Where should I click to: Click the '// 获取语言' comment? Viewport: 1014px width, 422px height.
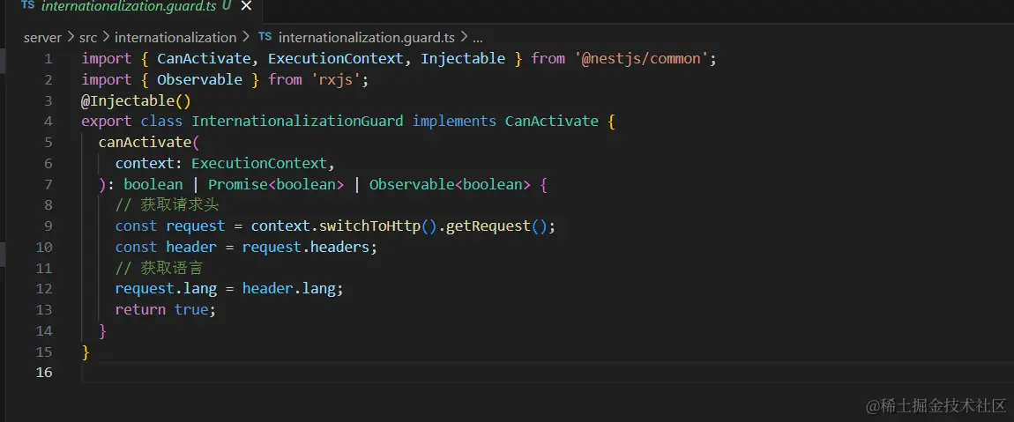(159, 268)
